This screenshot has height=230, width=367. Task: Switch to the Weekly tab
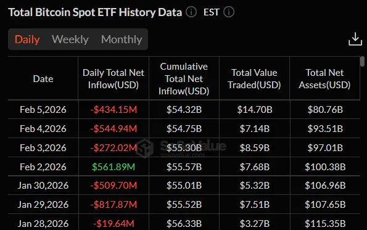70,39
